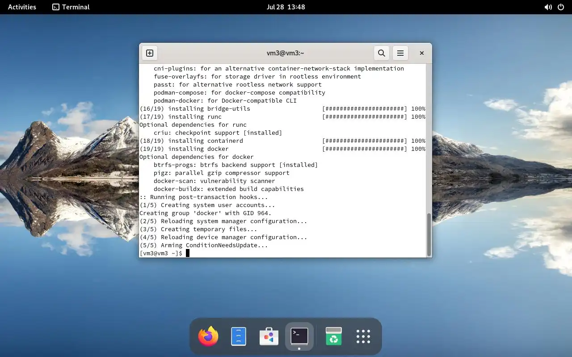
Task: Open the Files app in dock
Action: [239, 336]
